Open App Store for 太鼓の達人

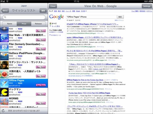click(x=41, y=76)
